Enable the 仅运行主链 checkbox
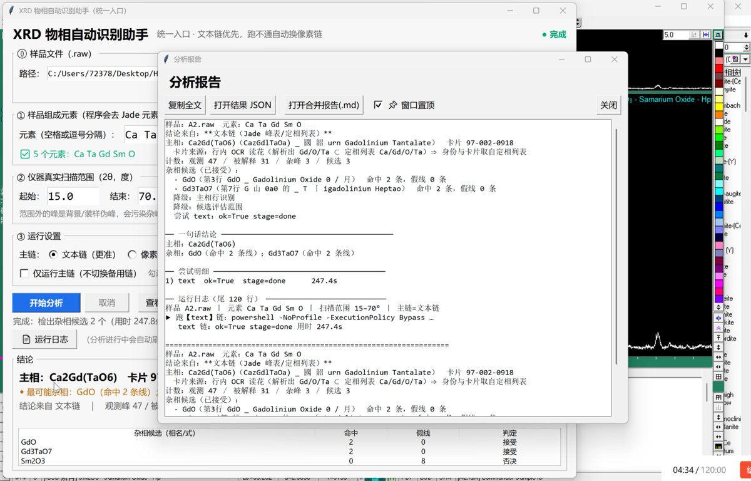This screenshot has width=751, height=481. [24, 273]
